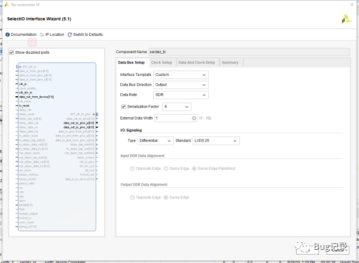
Task: Select Same Edge Pipelined radio button
Action: pos(194,169)
